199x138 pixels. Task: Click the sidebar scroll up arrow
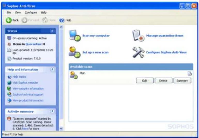click(x=61, y=27)
